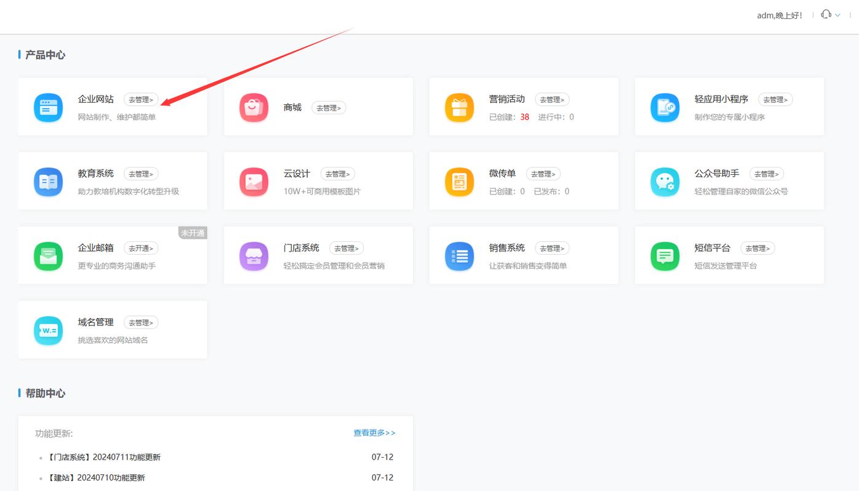
Task: Click the 销售系统 title text
Action: coord(507,247)
